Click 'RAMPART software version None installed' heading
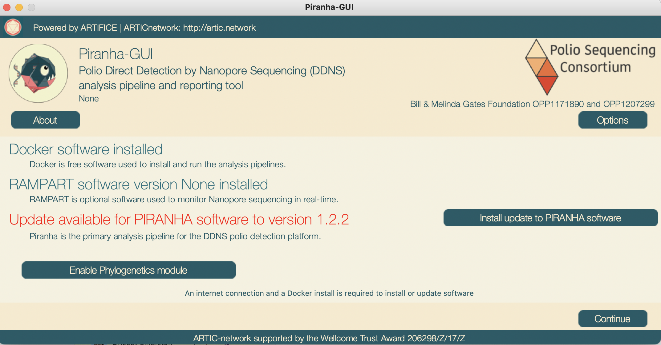The image size is (661, 345). tap(139, 184)
